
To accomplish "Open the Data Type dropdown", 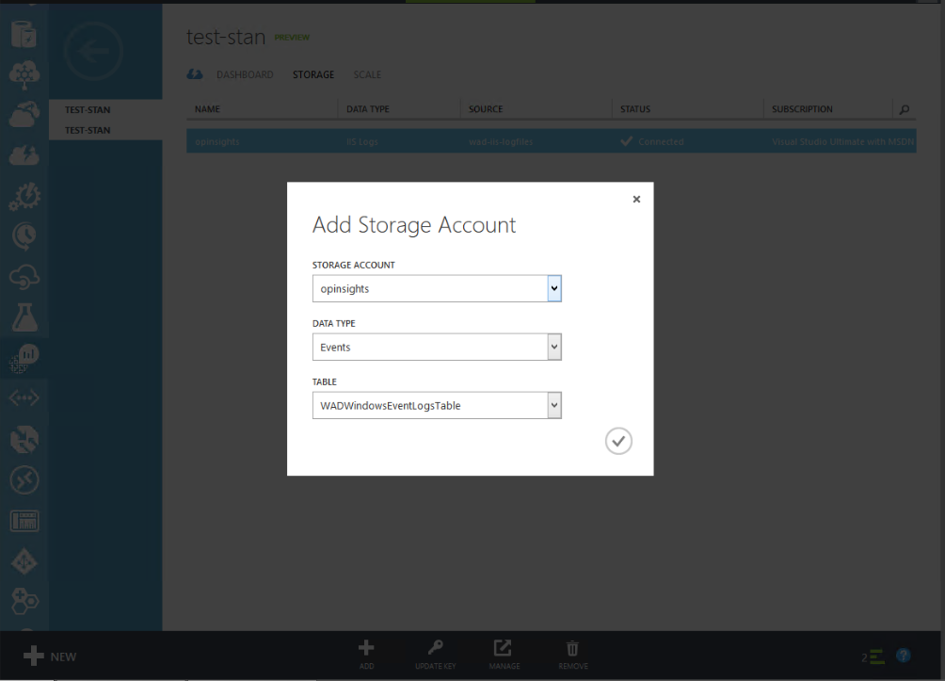I will click(554, 347).
